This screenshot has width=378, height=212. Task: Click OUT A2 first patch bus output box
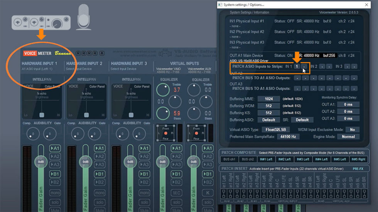point(297,78)
